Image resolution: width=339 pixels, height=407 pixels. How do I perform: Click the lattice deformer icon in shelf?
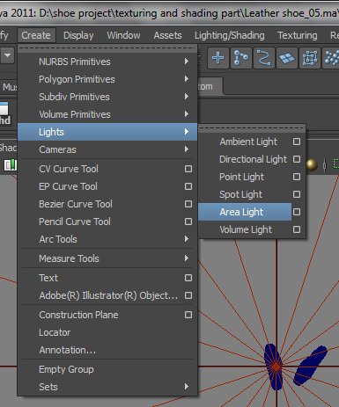click(x=309, y=58)
